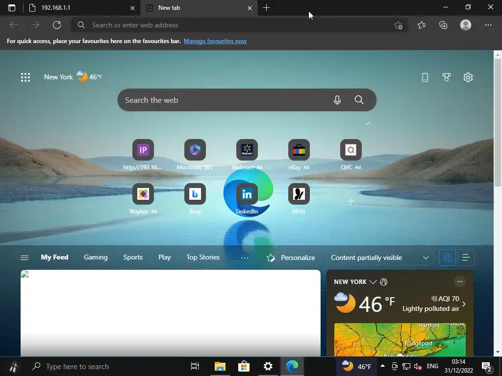Open the Windows Start button
Image resolution: width=502 pixels, height=376 pixels.
click(13, 366)
